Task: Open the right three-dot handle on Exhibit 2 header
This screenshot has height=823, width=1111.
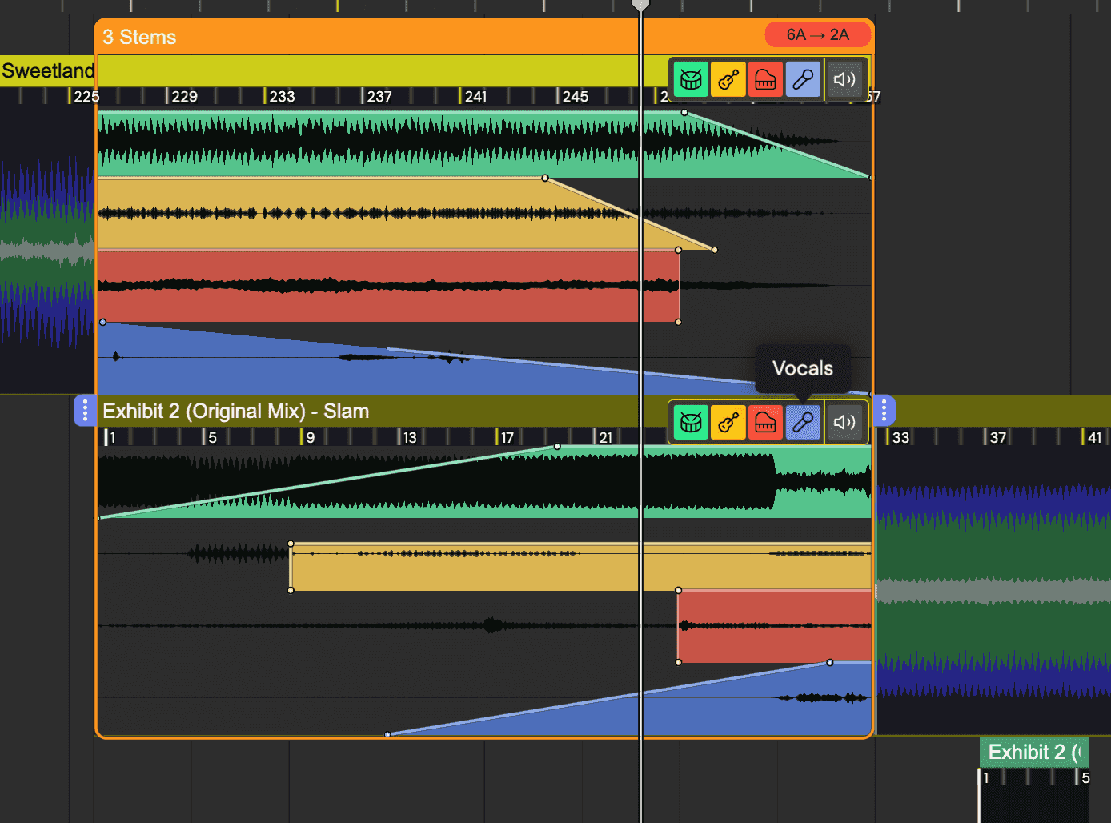Action: (x=884, y=410)
